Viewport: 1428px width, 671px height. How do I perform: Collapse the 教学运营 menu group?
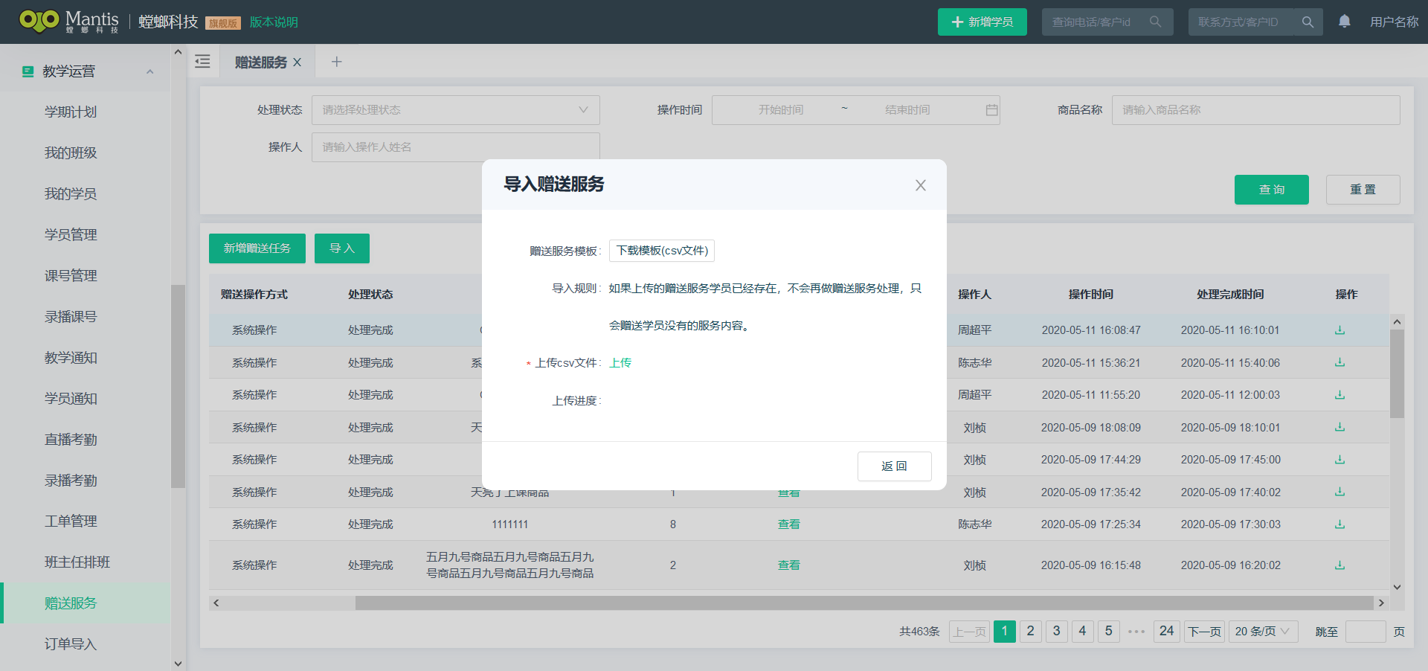pos(149,71)
